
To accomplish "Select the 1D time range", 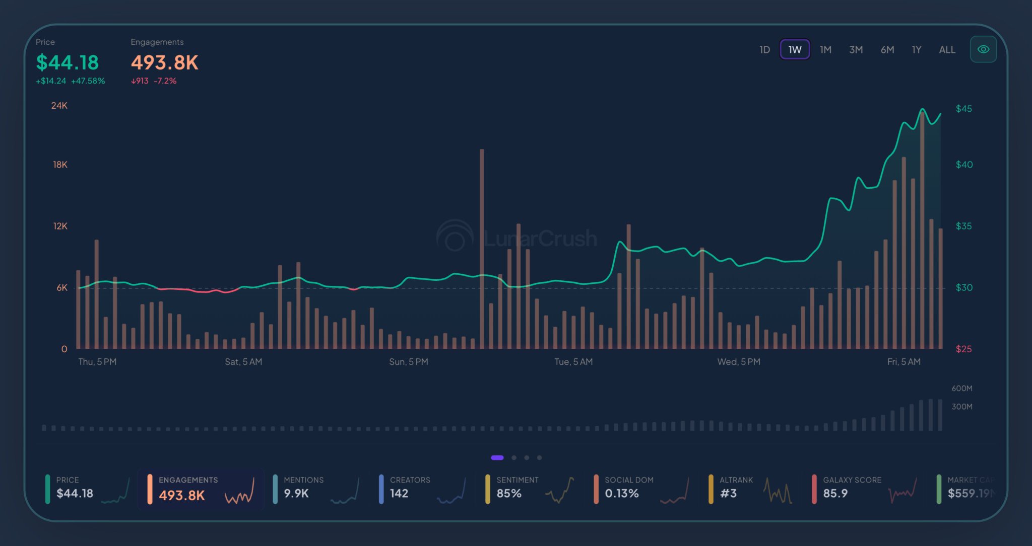I will click(x=764, y=49).
